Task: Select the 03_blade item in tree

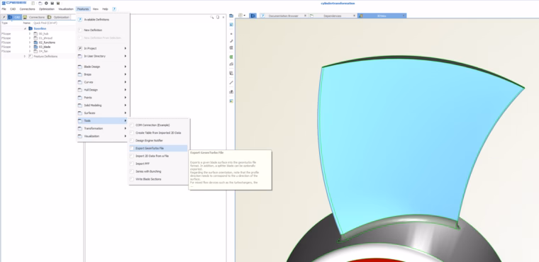Action: click(x=45, y=47)
